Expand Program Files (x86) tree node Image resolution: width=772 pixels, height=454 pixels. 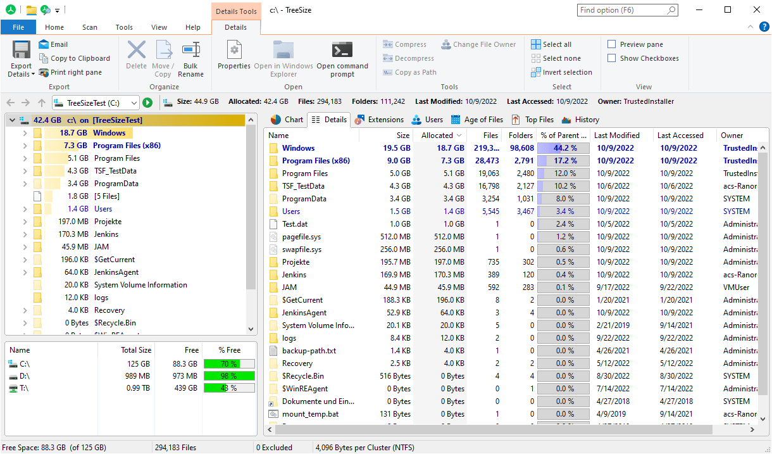tap(25, 146)
